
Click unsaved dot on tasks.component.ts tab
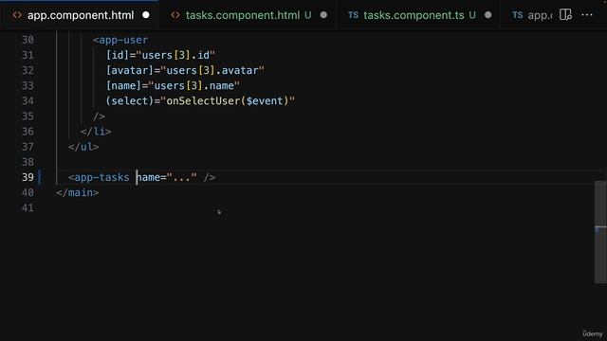(x=488, y=15)
